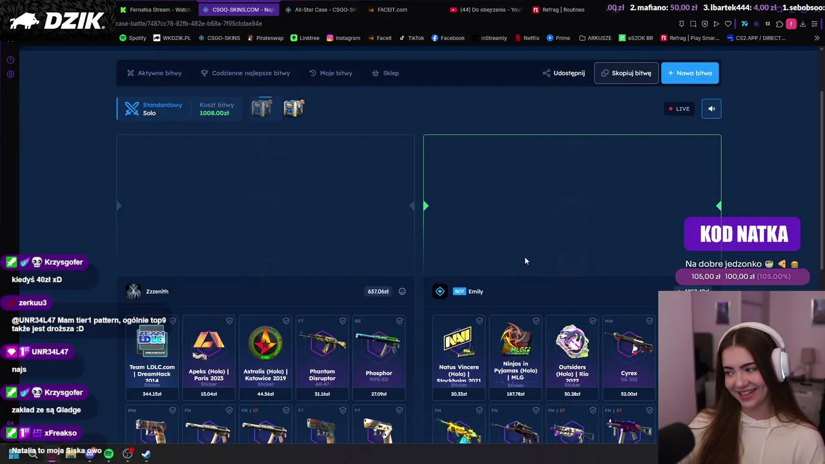Image resolution: width=825 pixels, height=464 pixels.
Task: Click the Emily bot avatar icon
Action: pyautogui.click(x=440, y=291)
